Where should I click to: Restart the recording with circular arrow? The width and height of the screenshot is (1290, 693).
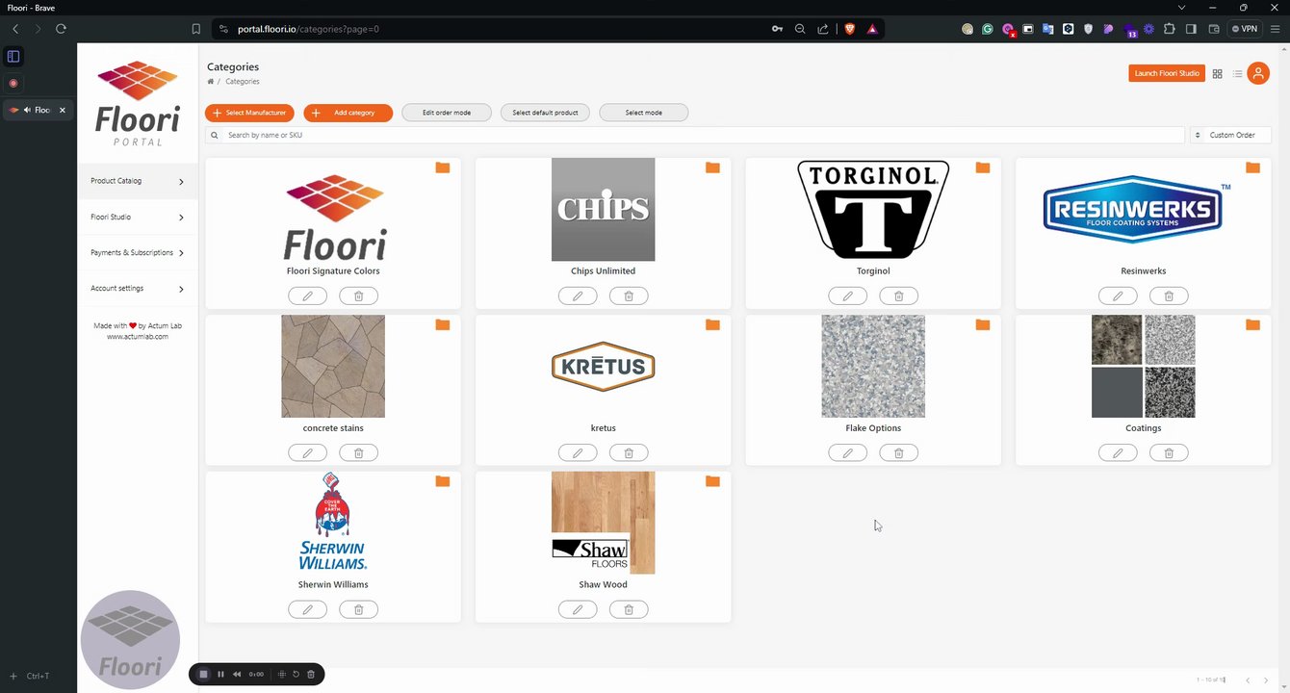point(296,674)
